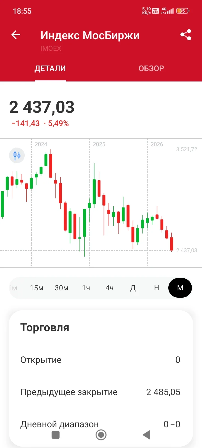Tap the share icon in header

(186, 35)
